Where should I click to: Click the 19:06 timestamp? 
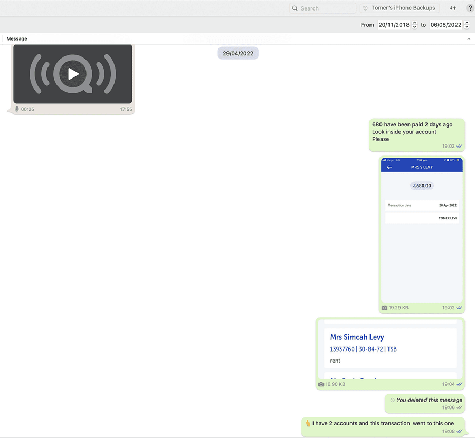[448, 407]
